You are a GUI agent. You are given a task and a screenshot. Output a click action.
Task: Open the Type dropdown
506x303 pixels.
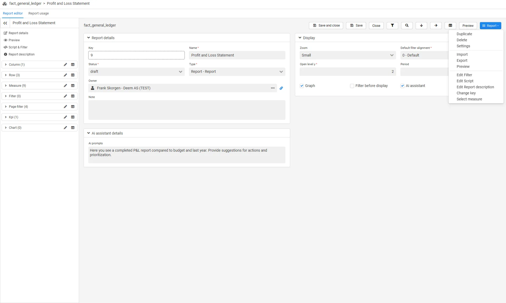point(237,72)
